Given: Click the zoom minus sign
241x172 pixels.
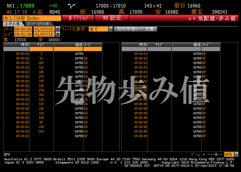Looking at the screenshot, I should coord(204,154).
